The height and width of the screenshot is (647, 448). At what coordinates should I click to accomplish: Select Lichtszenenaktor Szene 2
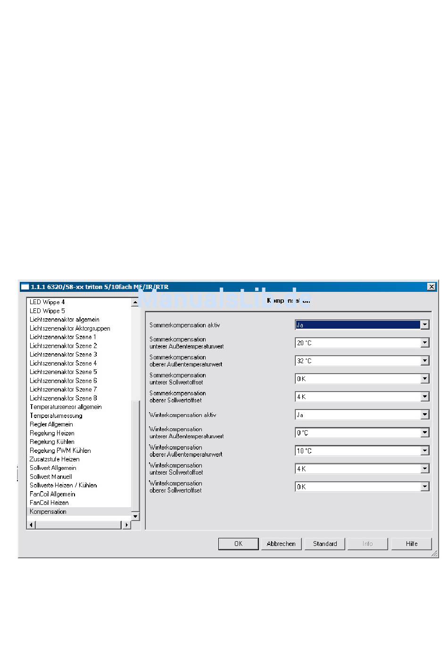(63, 346)
